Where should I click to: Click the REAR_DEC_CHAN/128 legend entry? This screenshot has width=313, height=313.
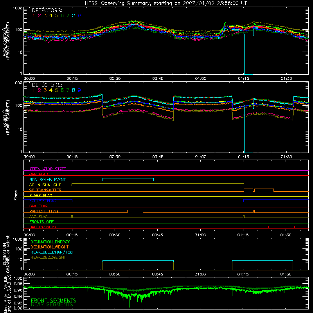click(x=52, y=252)
